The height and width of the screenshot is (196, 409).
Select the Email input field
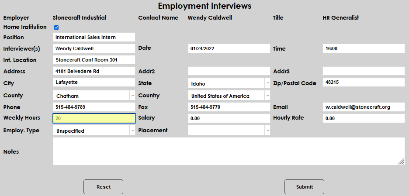click(364, 107)
